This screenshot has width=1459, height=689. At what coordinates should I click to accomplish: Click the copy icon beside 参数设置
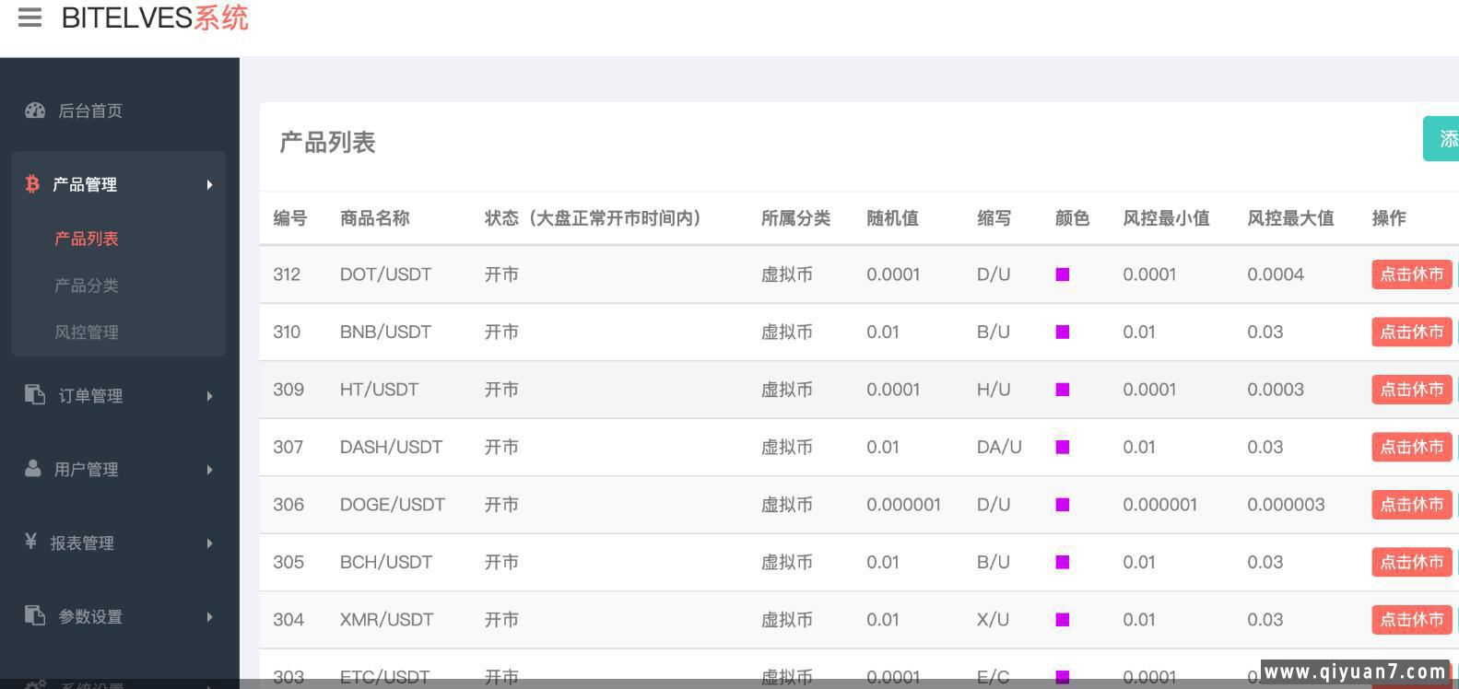pyautogui.click(x=35, y=615)
